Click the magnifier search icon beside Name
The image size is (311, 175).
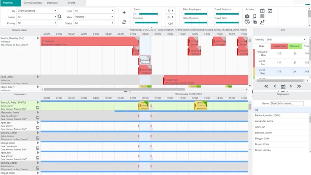(59, 17)
